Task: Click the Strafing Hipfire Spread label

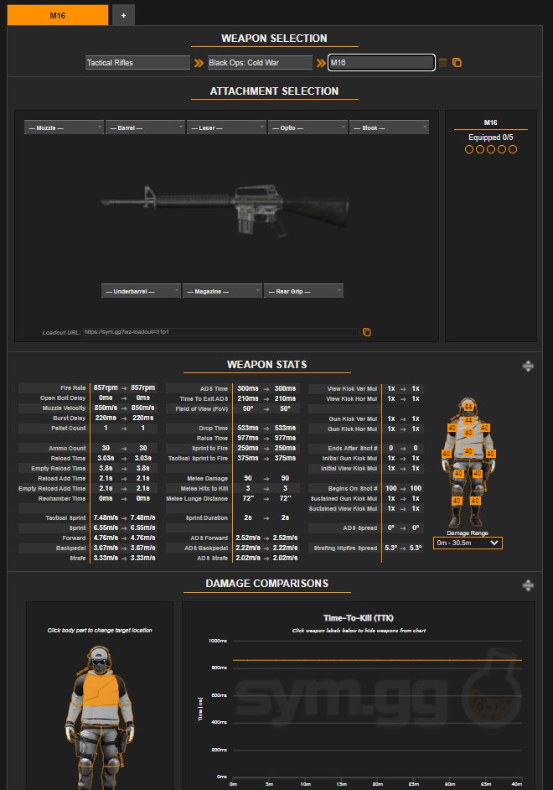Action: (345, 548)
